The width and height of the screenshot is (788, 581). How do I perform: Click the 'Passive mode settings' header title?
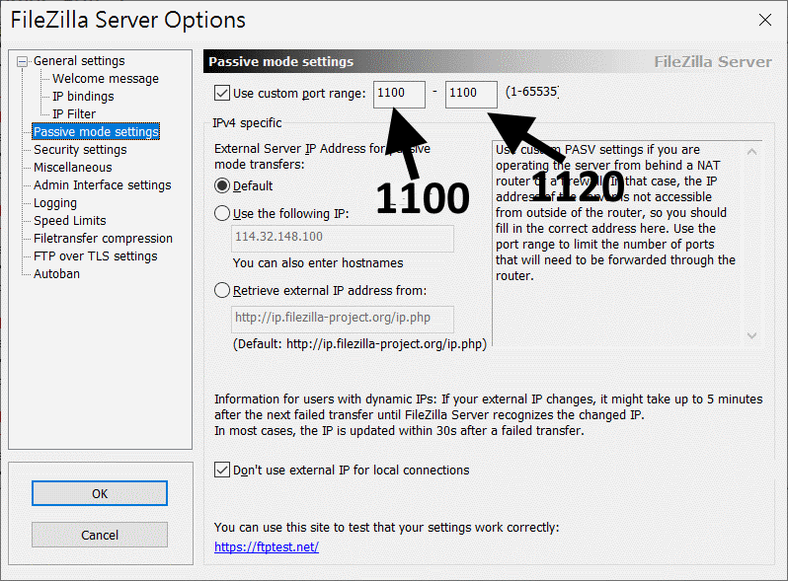280,61
